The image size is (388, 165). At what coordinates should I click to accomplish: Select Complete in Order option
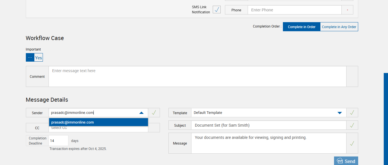[302, 27]
